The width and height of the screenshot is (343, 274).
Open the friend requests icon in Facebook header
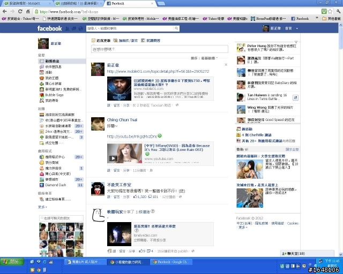[68, 28]
